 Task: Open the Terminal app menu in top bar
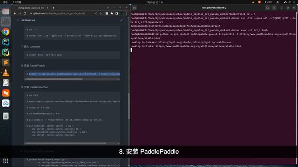point(17,2)
